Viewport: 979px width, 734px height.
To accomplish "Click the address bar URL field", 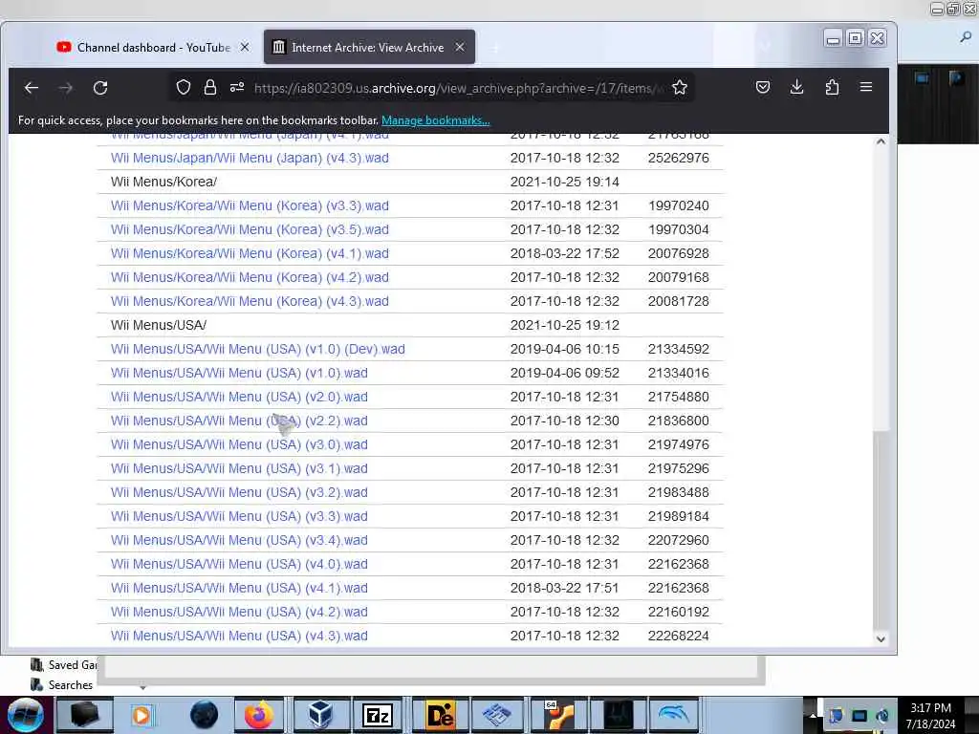I will tap(459, 88).
